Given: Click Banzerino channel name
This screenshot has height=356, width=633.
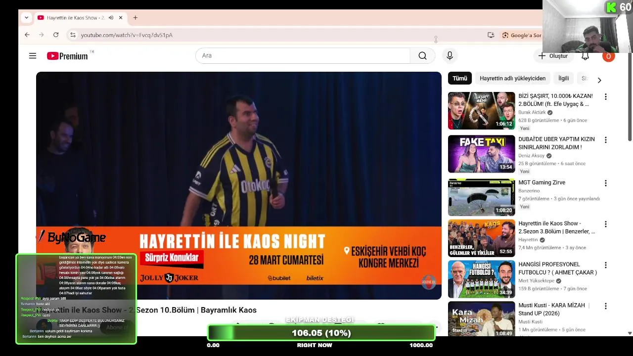Looking at the screenshot, I should click(x=529, y=191).
